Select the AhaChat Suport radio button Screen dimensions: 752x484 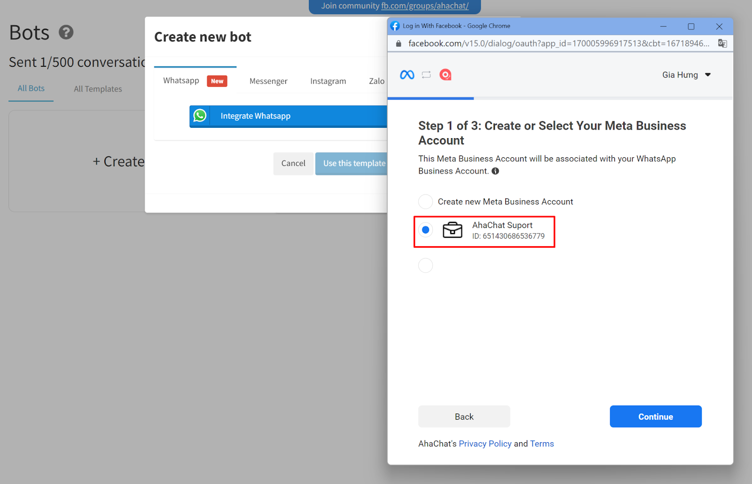pos(425,230)
